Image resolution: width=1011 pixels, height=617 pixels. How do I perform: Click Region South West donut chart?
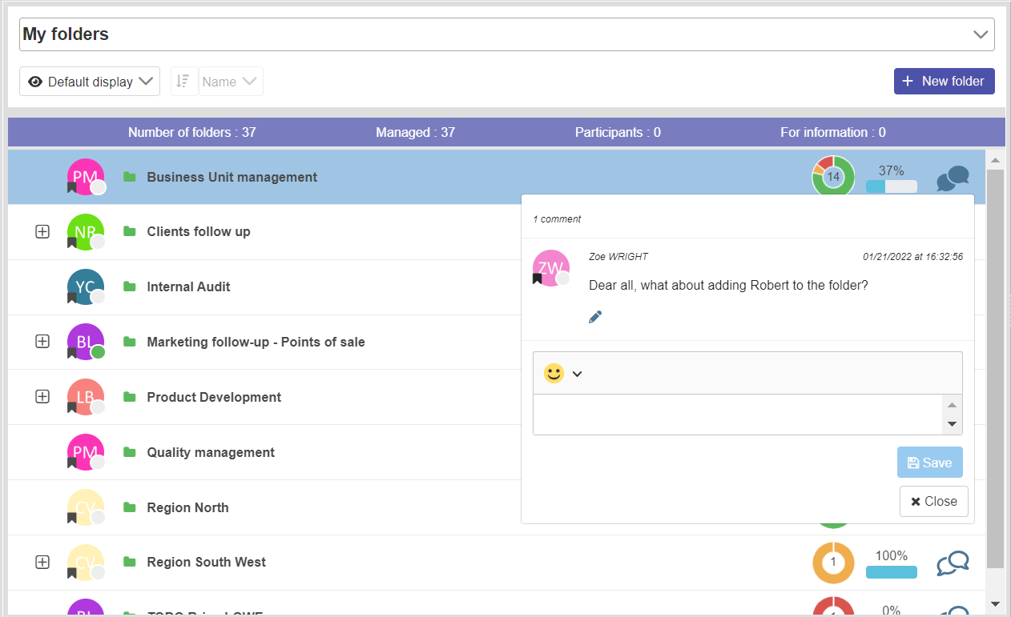833,563
